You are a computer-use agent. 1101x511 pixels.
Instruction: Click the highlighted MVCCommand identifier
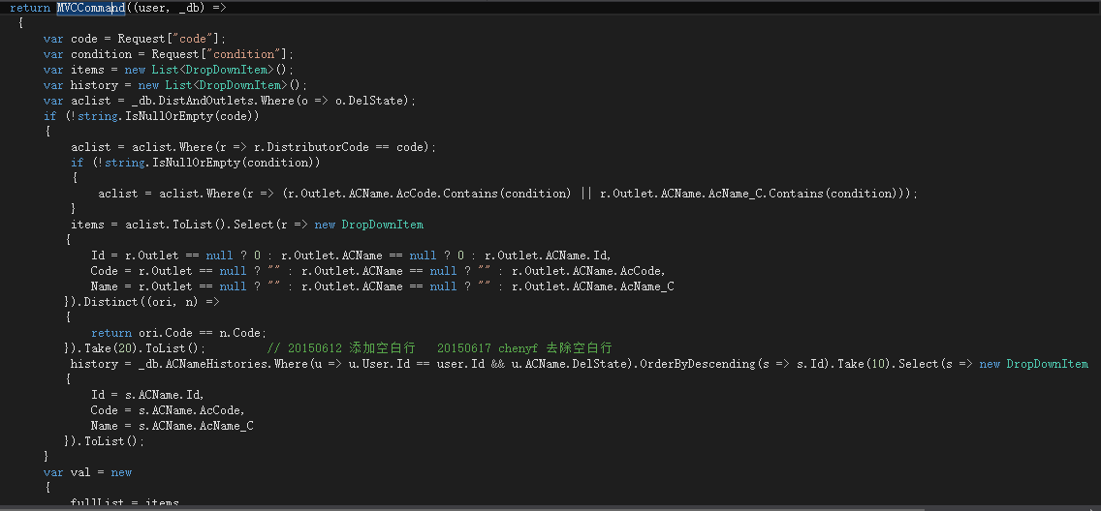click(90, 8)
